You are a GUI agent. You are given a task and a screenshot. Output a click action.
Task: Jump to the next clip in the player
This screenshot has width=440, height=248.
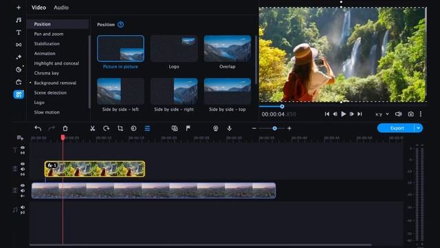coord(360,114)
